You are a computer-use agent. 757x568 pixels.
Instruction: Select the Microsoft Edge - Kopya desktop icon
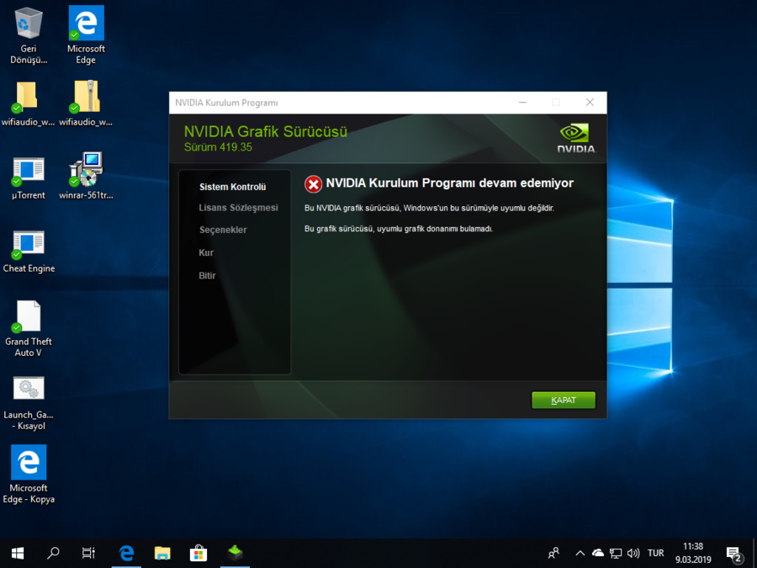coord(29,475)
